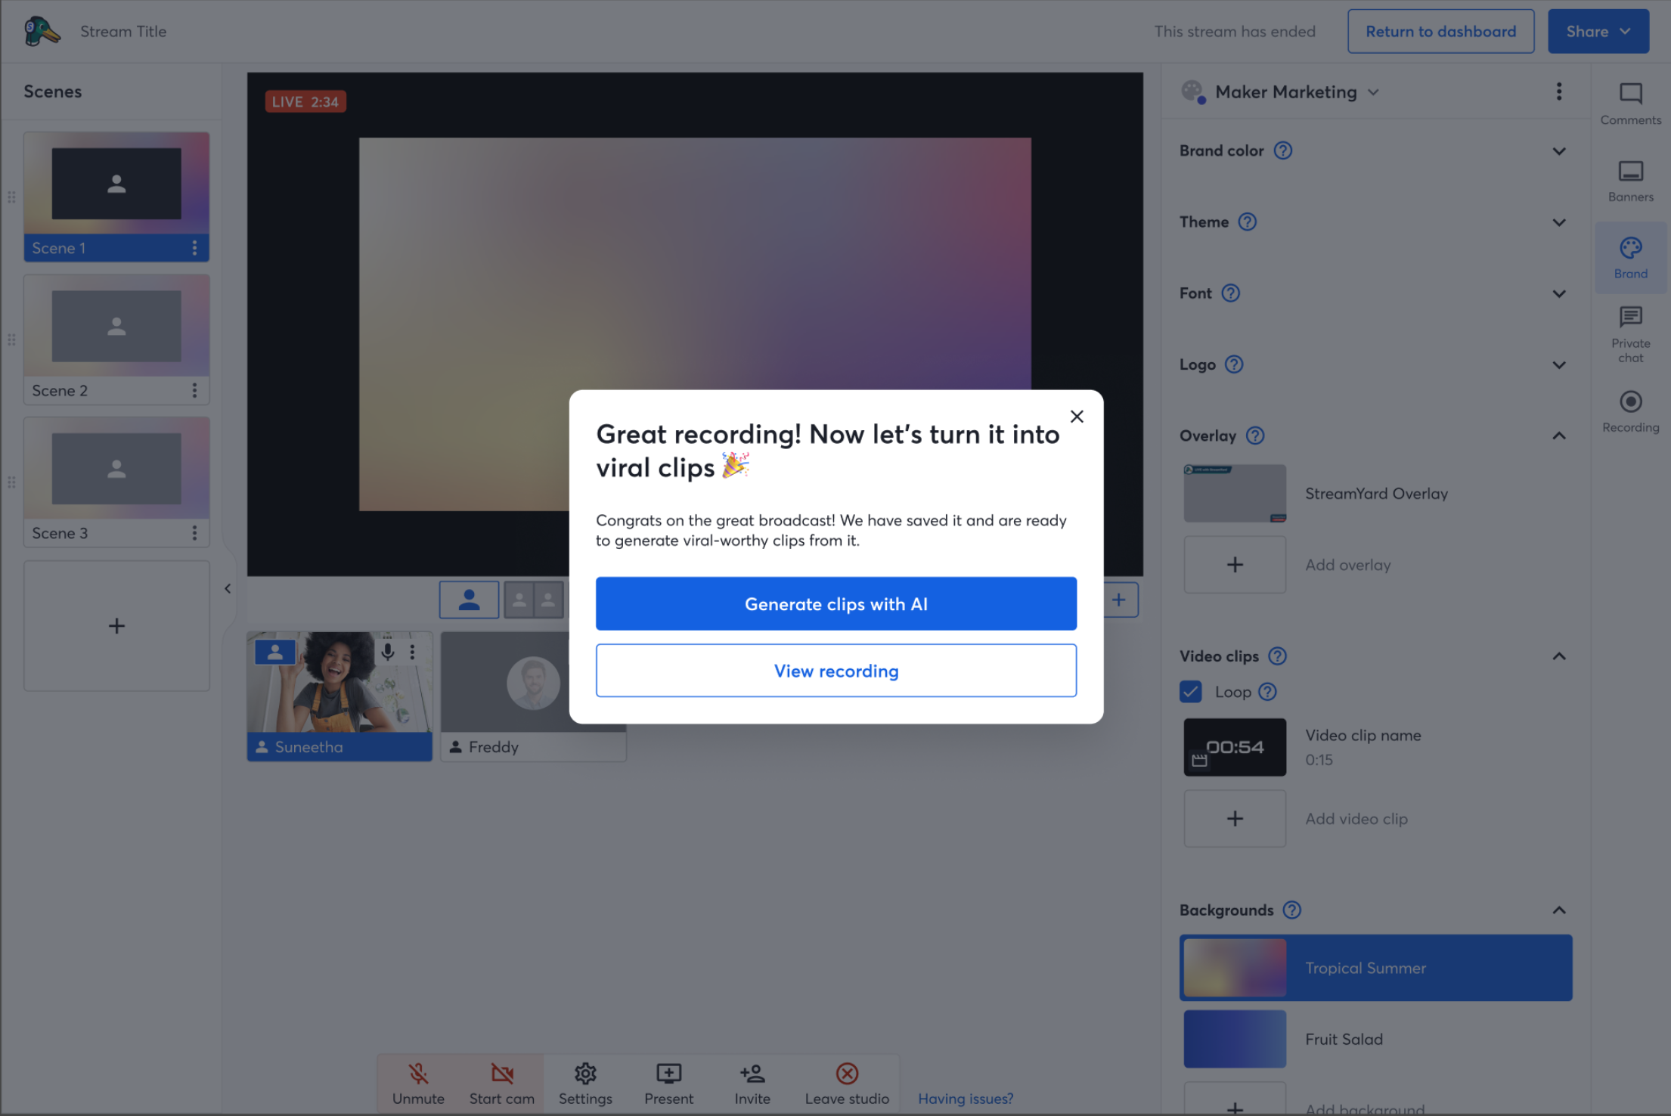1671x1116 pixels.
Task: Add a custom layout
Action: [1119, 600]
